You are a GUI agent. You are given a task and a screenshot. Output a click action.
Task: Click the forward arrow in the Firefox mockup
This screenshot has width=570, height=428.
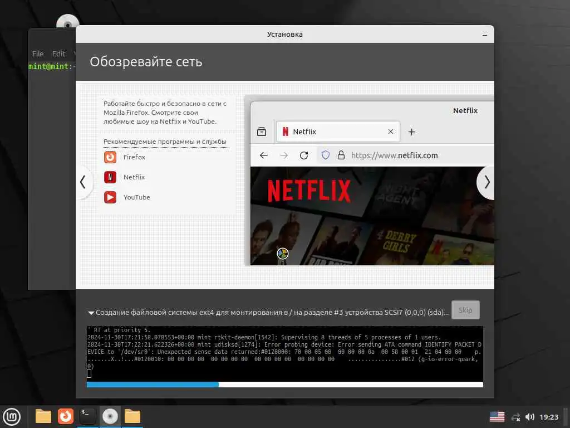(284, 155)
